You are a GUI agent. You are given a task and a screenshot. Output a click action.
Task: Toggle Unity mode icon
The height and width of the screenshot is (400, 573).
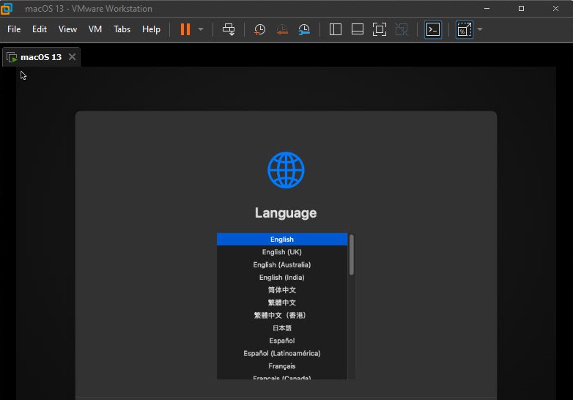[x=401, y=29]
